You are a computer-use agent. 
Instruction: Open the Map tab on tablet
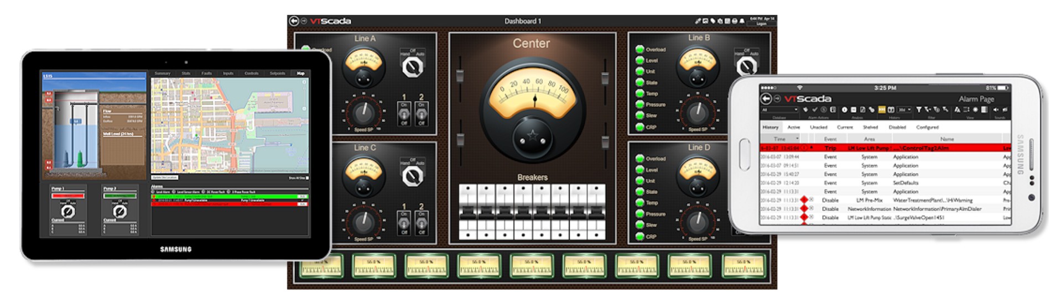click(300, 73)
